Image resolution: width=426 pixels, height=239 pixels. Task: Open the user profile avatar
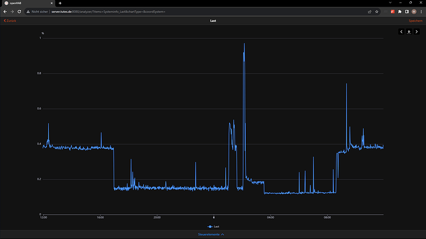(414, 12)
